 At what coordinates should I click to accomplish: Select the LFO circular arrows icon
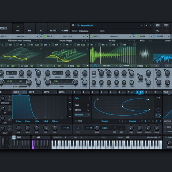158,115
